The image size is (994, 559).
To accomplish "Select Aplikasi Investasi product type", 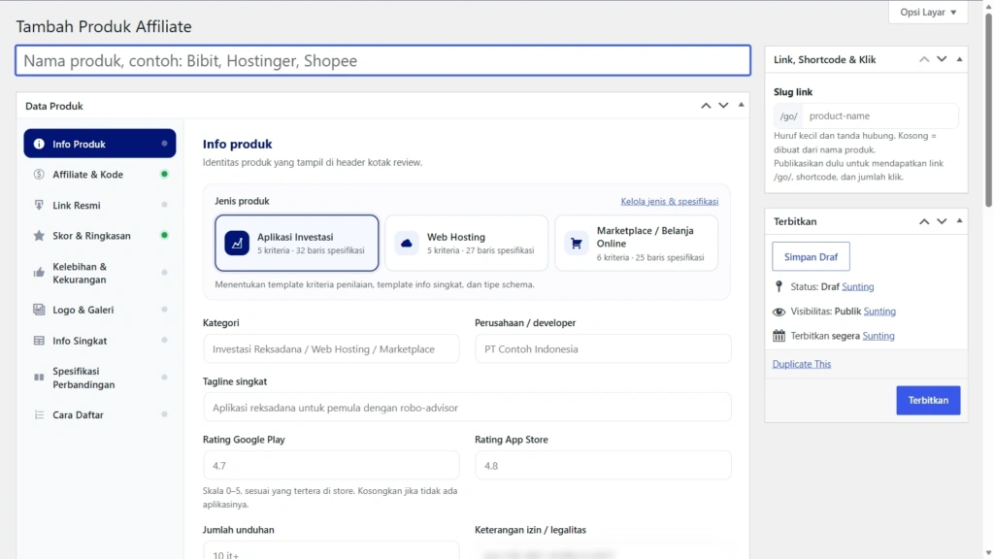I will [297, 243].
